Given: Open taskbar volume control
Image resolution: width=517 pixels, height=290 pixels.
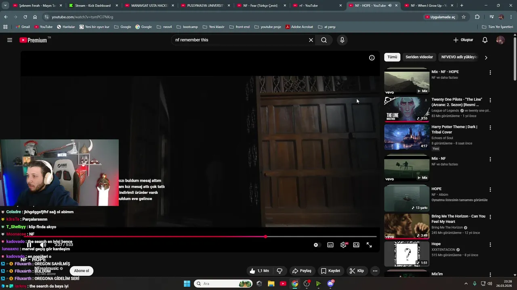Looking at the screenshot, I should point(490,284).
